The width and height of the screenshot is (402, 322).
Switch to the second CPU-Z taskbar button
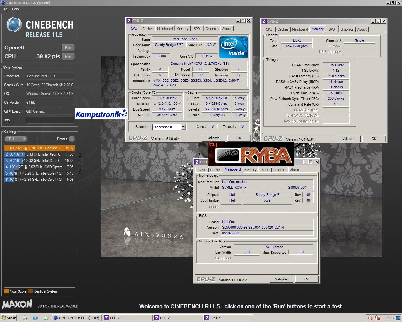(178, 318)
